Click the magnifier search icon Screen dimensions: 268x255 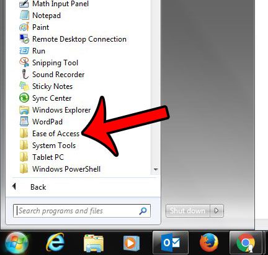pos(143,211)
